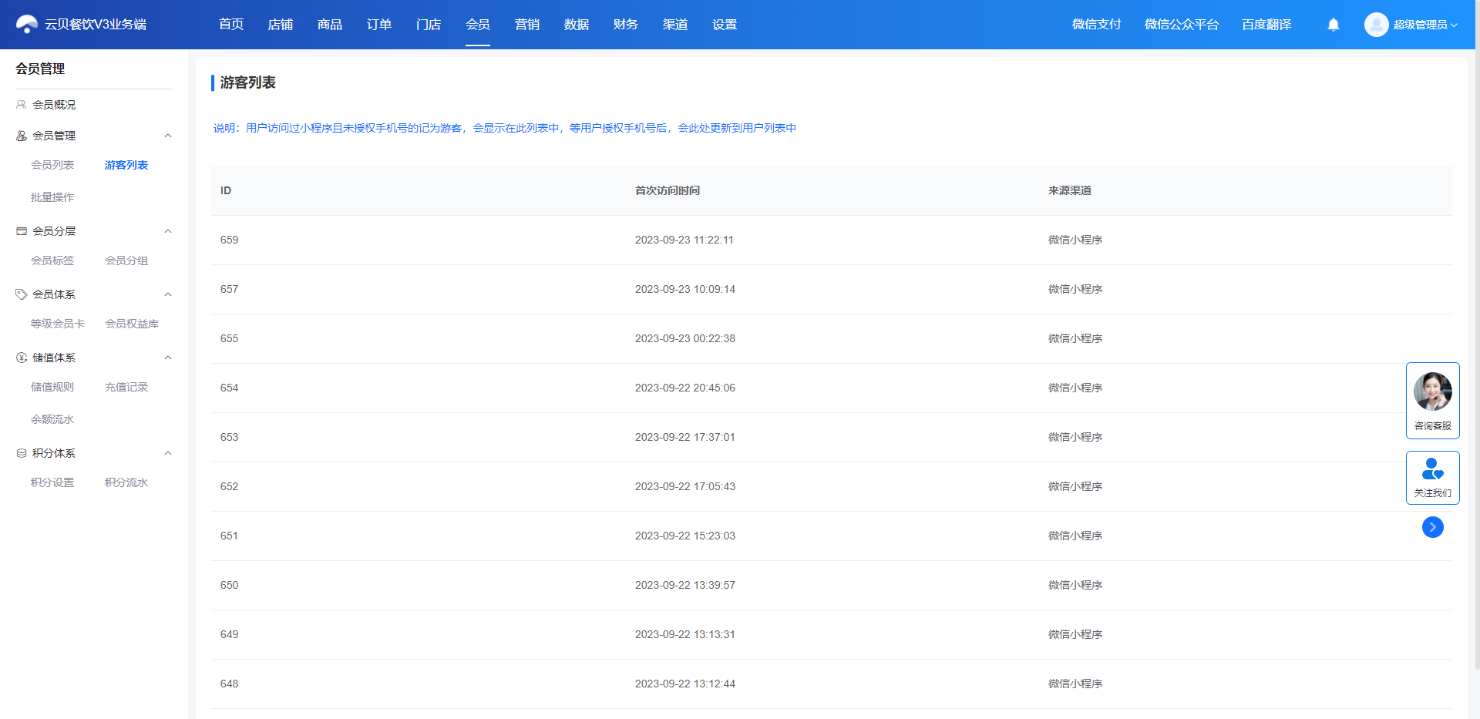1480x719 pixels.
Task: Click the 微信支付 header link
Action: pos(1097,25)
